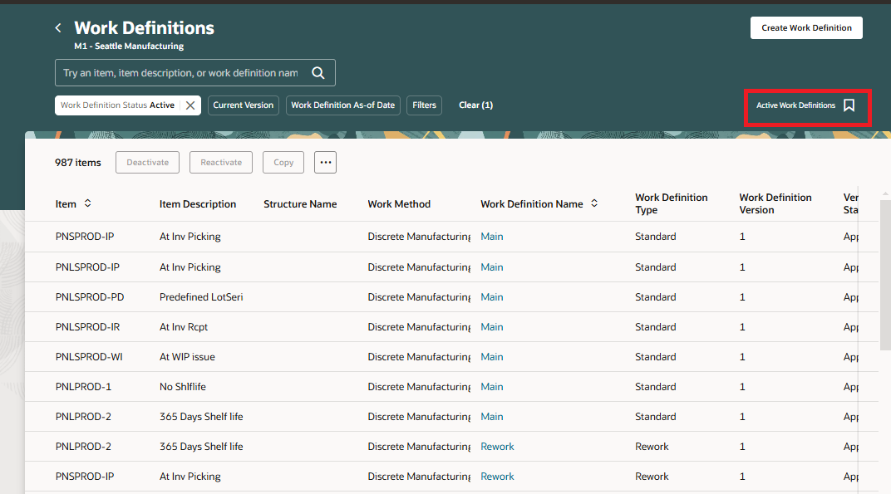The image size is (891, 494).
Task: Select the PNLPROD-1 item cell
Action: (83, 387)
